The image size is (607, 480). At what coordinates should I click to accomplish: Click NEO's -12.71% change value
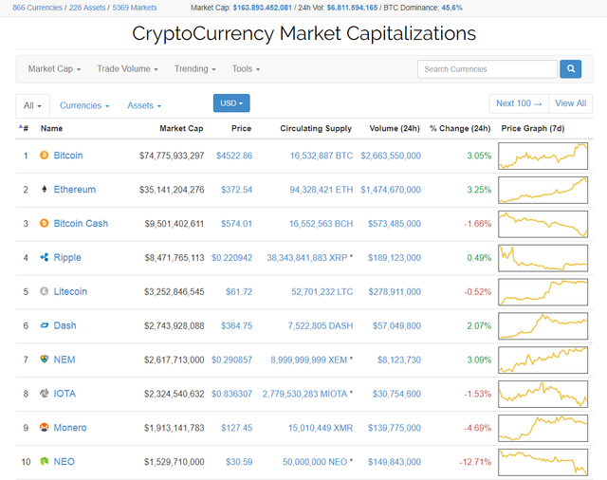(475, 462)
